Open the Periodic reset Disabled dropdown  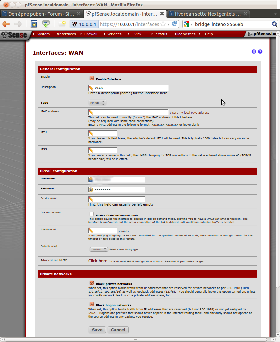(x=99, y=249)
